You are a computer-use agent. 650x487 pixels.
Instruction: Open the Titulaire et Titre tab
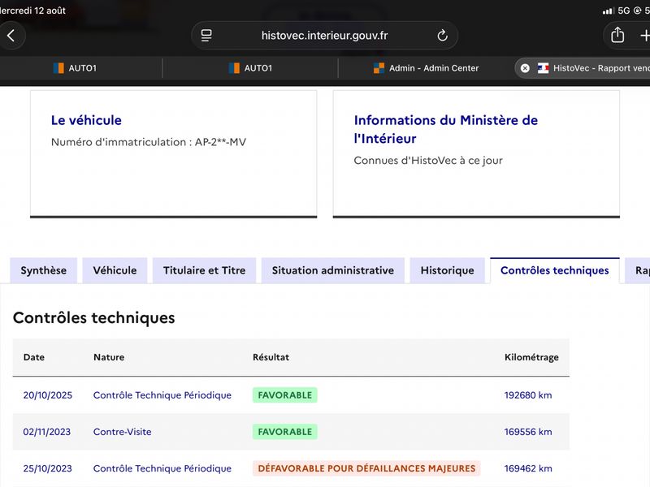point(205,270)
